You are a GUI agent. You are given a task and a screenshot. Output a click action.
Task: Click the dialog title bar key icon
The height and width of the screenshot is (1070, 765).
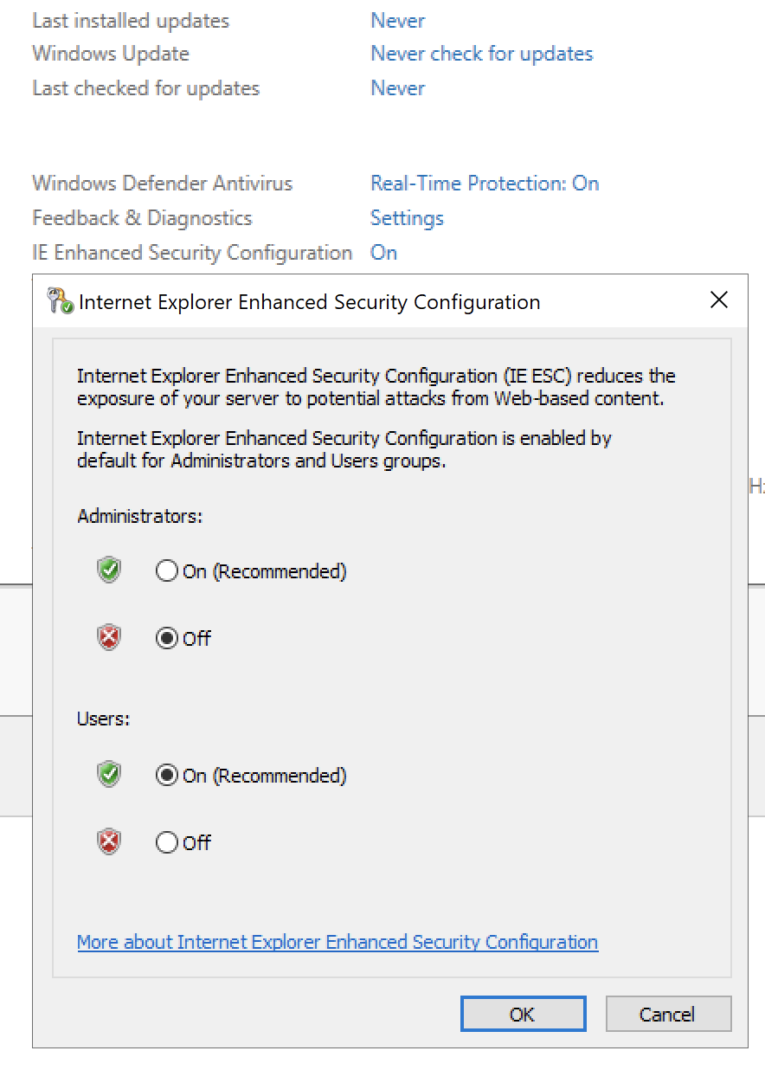(x=60, y=301)
